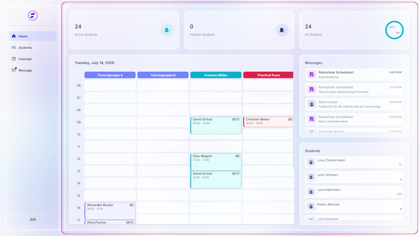Open the Message section in sidebar

click(33, 70)
